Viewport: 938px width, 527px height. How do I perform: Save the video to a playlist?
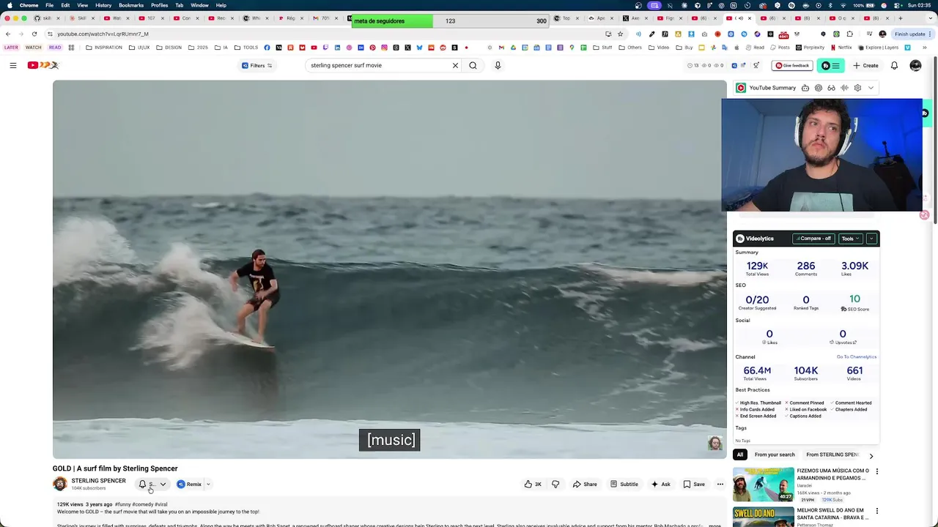(694, 484)
